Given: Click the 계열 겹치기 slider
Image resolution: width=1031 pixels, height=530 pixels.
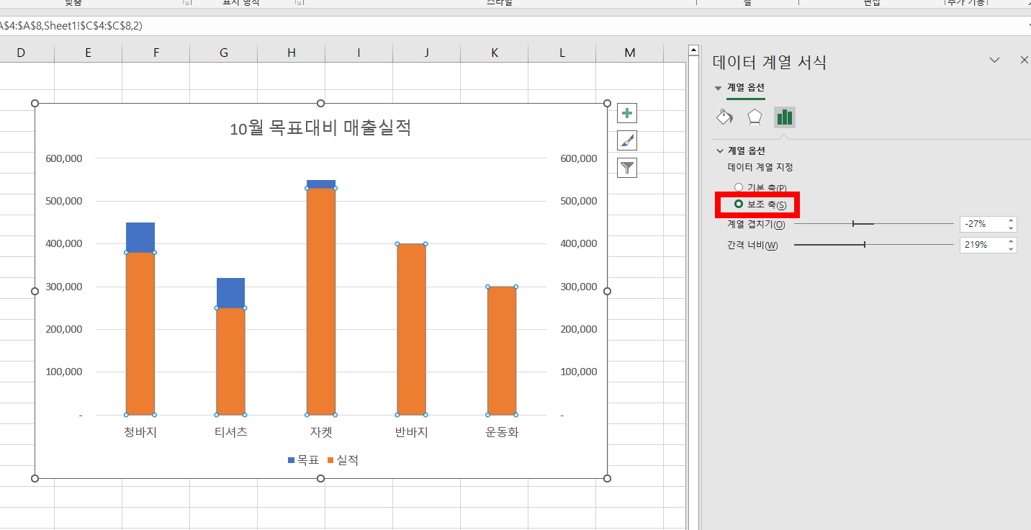Looking at the screenshot, I should coord(874,224).
